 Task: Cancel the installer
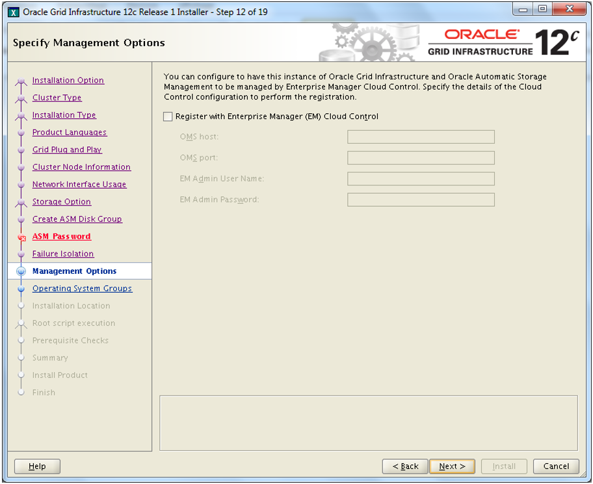[x=556, y=466]
